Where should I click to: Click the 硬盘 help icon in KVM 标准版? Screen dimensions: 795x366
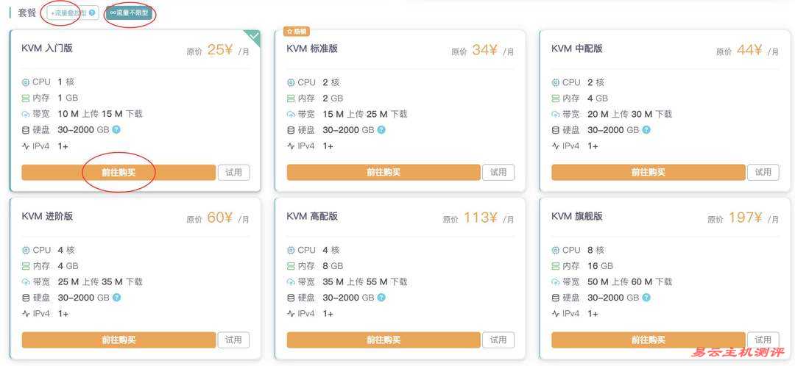click(381, 130)
